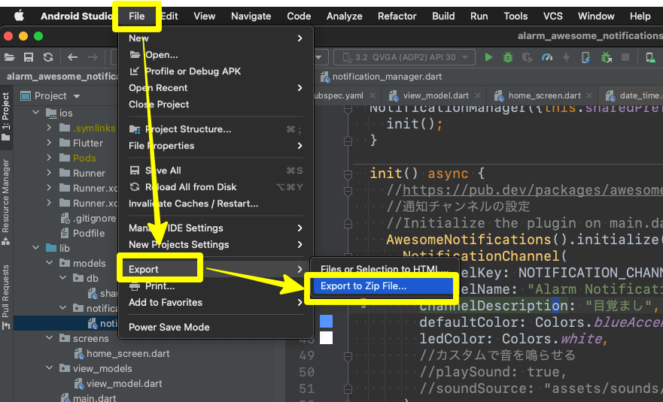Screen dimensions: 663x402
Task: Collapse the models folder
Action: coord(49,263)
